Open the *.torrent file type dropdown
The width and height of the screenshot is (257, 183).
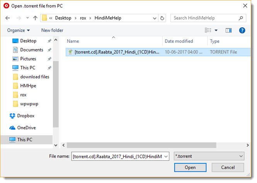coord(209,156)
